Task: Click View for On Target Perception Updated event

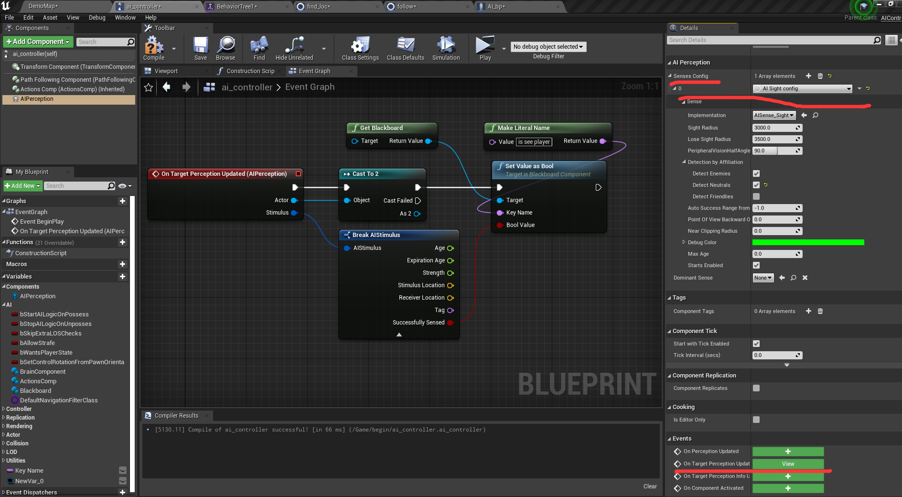Action: 787,464
